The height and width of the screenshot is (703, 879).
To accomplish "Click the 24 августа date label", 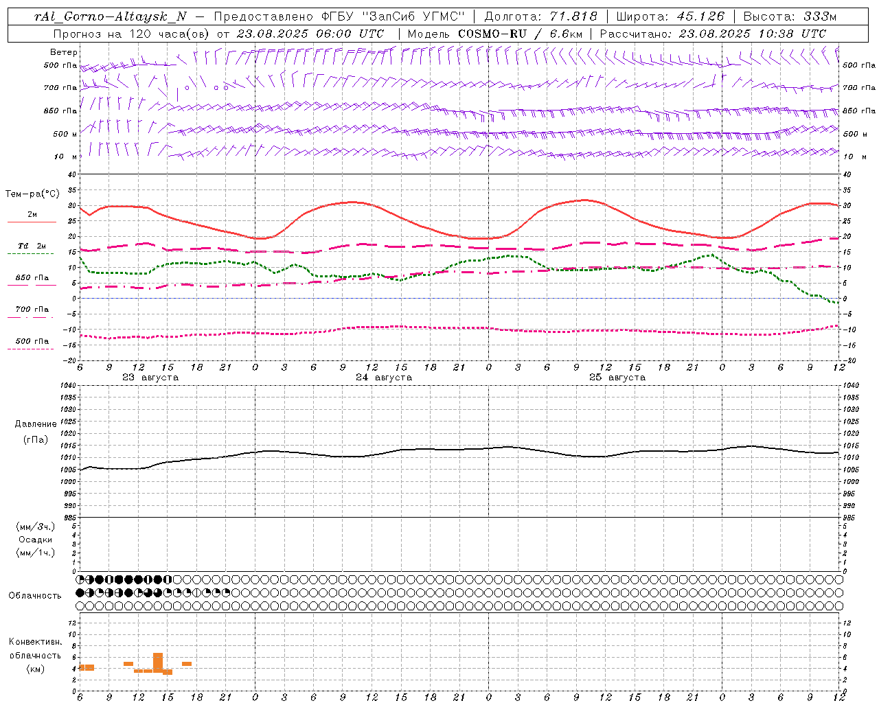I will (x=384, y=378).
